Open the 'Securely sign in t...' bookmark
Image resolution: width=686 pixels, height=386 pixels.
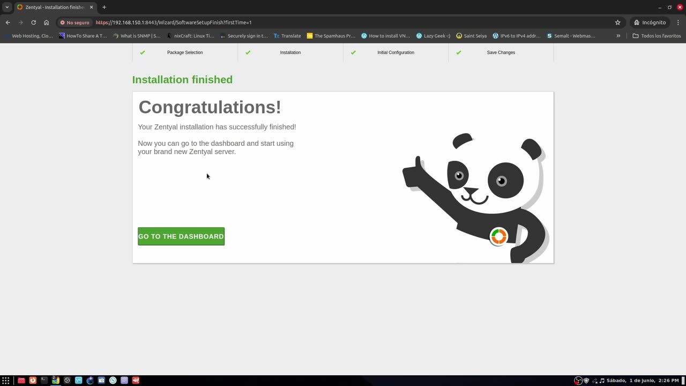tap(244, 36)
